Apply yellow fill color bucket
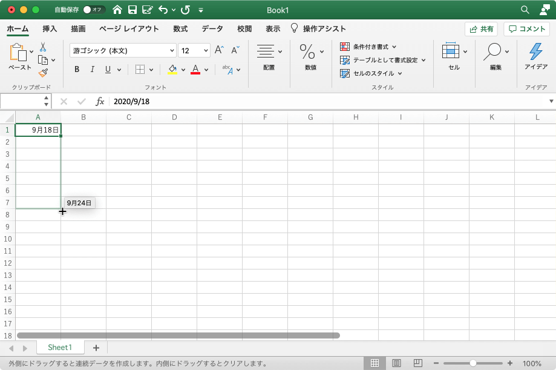 [x=172, y=69]
